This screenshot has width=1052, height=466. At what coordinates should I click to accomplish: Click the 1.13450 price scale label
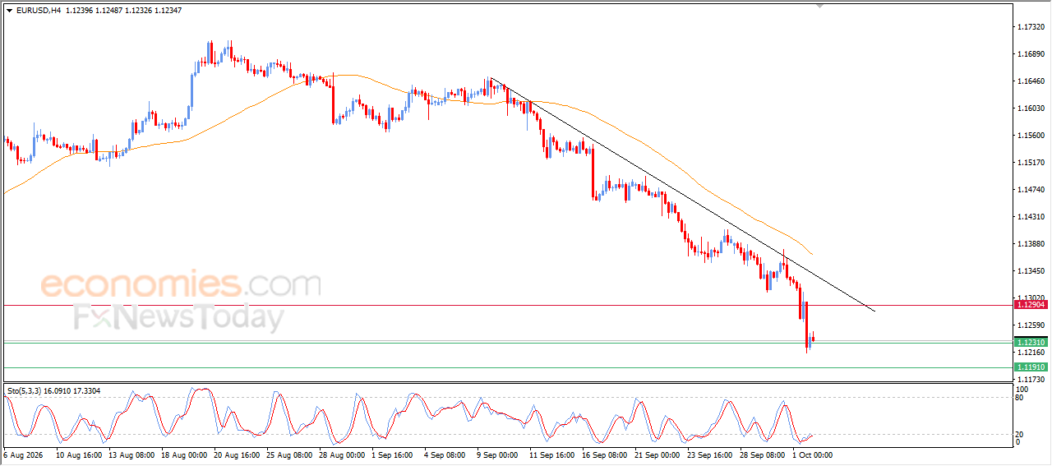coord(1031,271)
